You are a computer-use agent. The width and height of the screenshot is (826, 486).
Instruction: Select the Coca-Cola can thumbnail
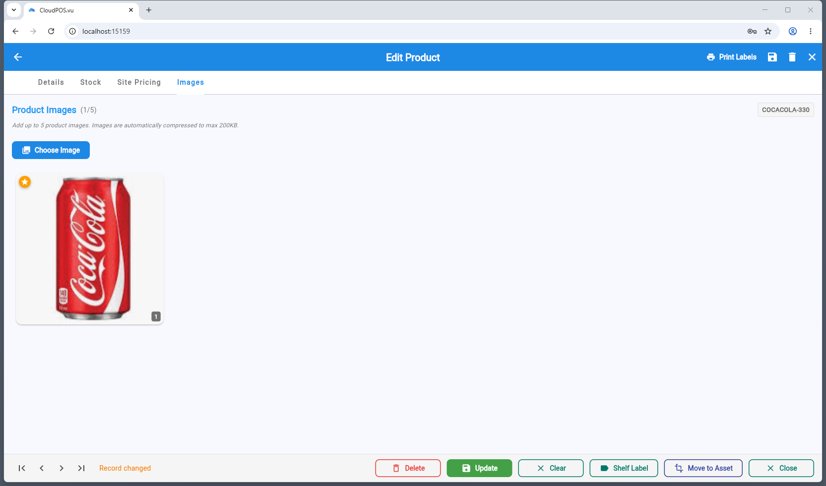coord(90,249)
